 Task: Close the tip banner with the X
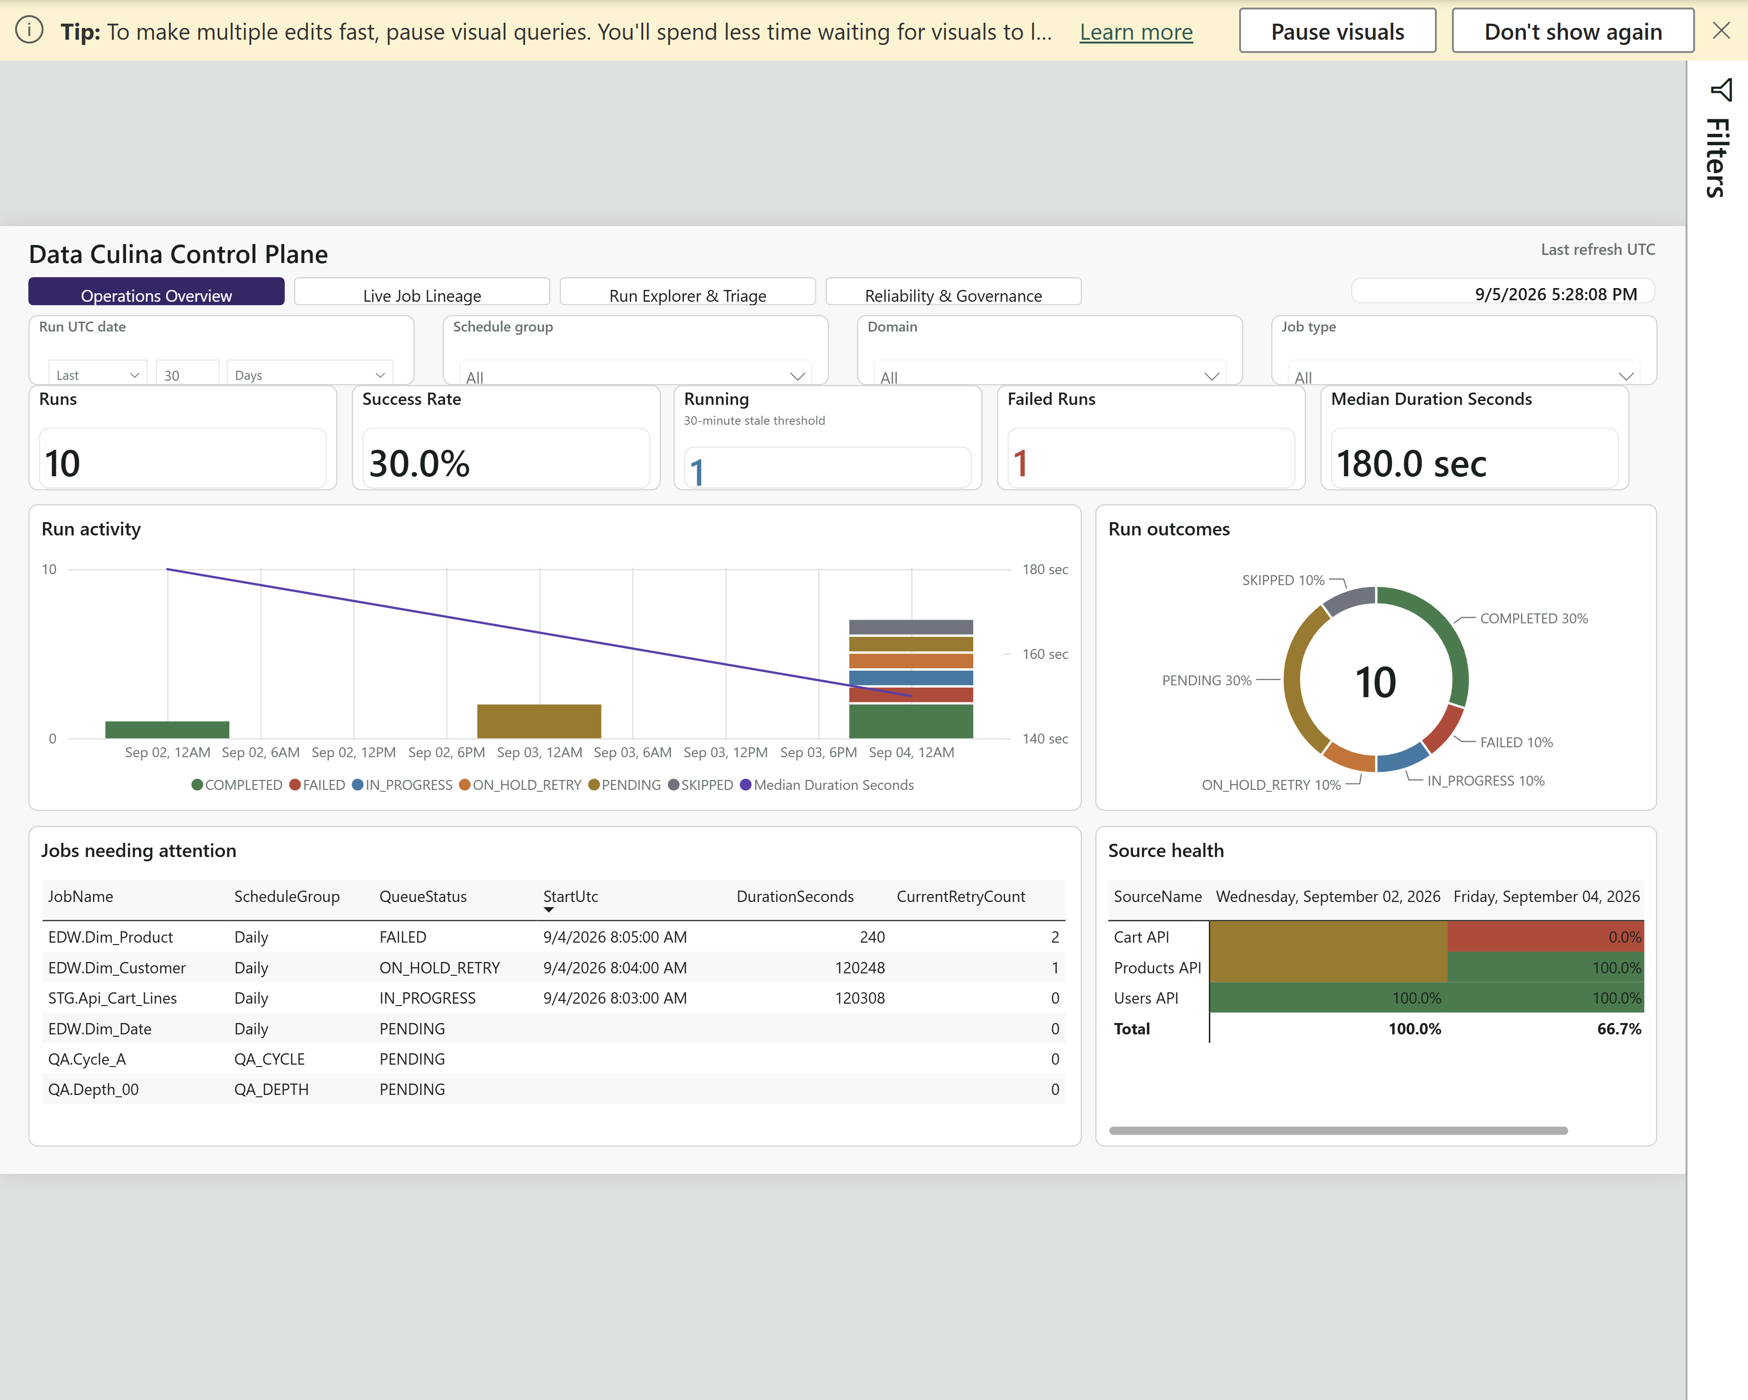pyautogui.click(x=1721, y=31)
